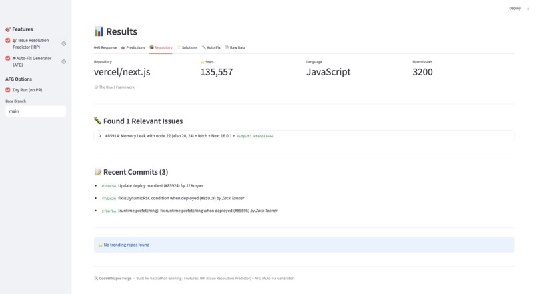Click the document icon on Raw Data tab
This screenshot has width=537, height=294.
tap(227, 47)
